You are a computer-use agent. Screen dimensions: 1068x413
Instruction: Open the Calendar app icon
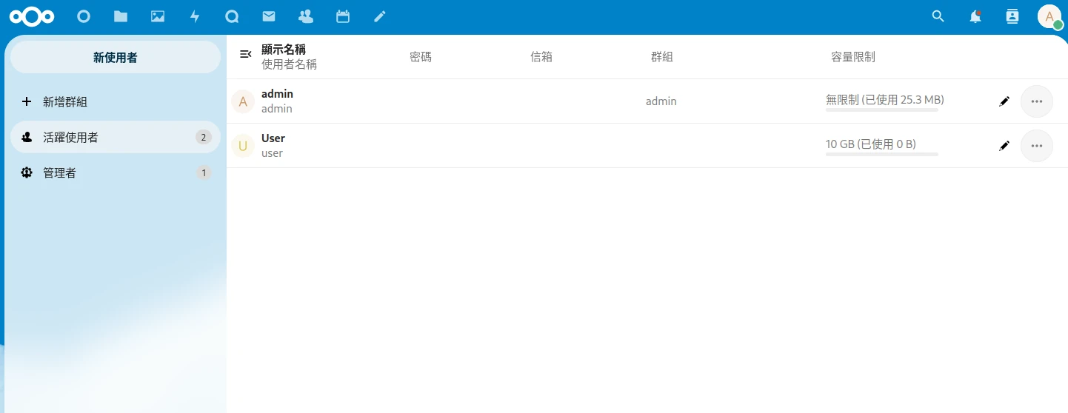(343, 16)
